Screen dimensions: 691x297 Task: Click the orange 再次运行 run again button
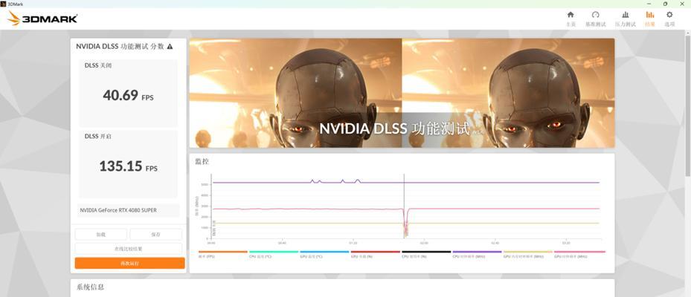click(129, 263)
